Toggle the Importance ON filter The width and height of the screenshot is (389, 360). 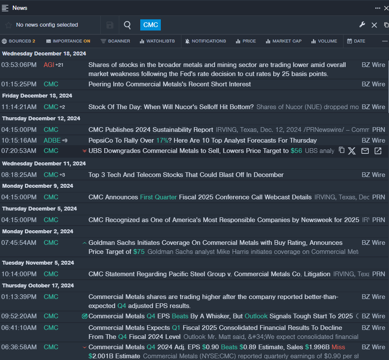pyautogui.click(x=68, y=41)
